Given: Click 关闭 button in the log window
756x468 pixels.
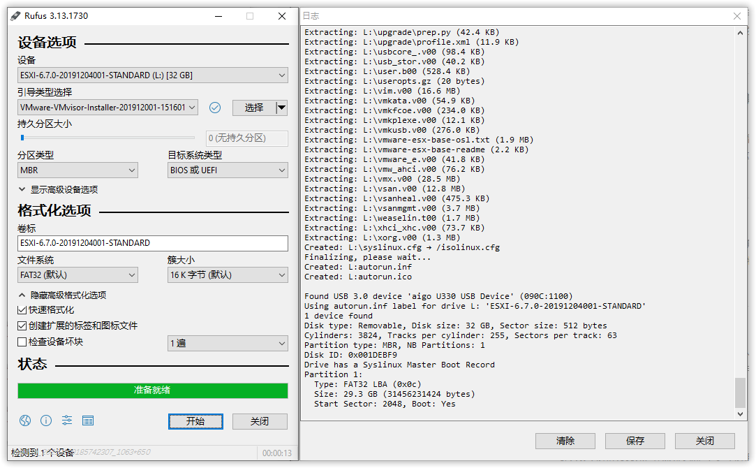Looking at the screenshot, I should tap(705, 441).
